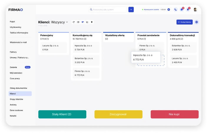The width and height of the screenshot is (207, 133).
Task: Open Botanitex card with 3 252 PLN
Action: click(86, 60)
